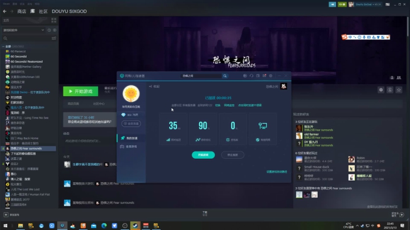Click the Steam back navigation arrow
410x230 pixels.
pyautogui.click(x=5, y=11)
